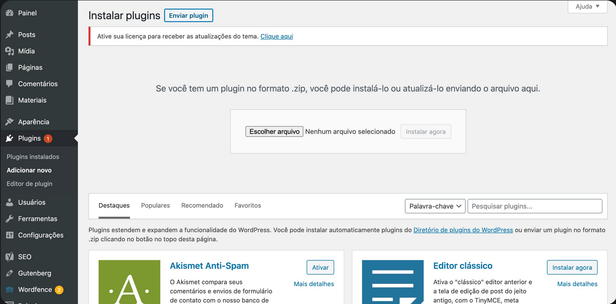The height and width of the screenshot is (304, 616).
Task: Select the Posts sidebar icon
Action: [x=9, y=34]
